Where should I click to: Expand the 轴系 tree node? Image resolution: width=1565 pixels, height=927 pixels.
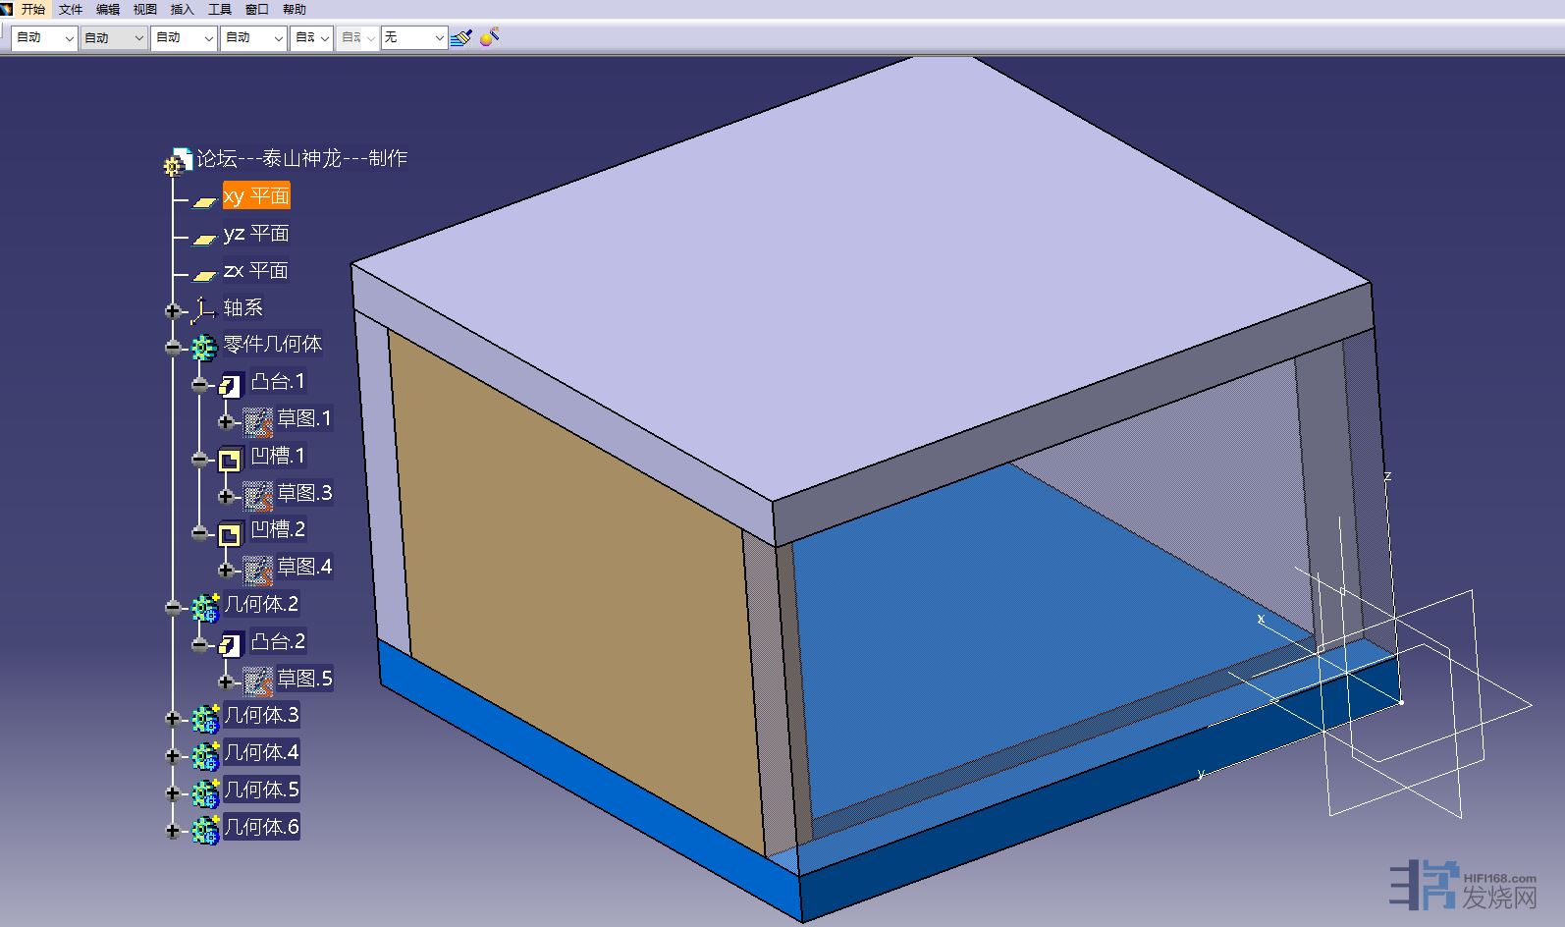173,311
